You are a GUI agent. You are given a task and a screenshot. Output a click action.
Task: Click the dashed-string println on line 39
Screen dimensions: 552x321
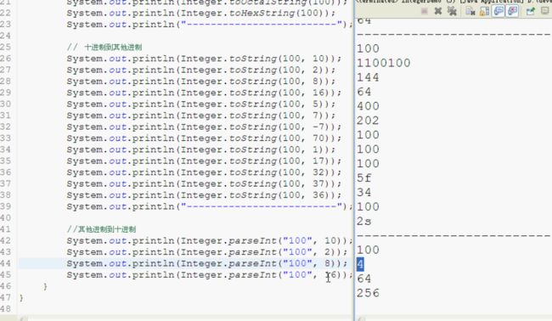210,206
